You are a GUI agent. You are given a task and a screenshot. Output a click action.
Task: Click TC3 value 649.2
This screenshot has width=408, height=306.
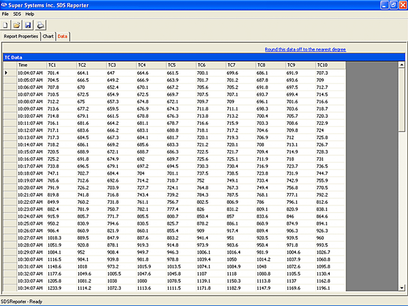[113, 80]
